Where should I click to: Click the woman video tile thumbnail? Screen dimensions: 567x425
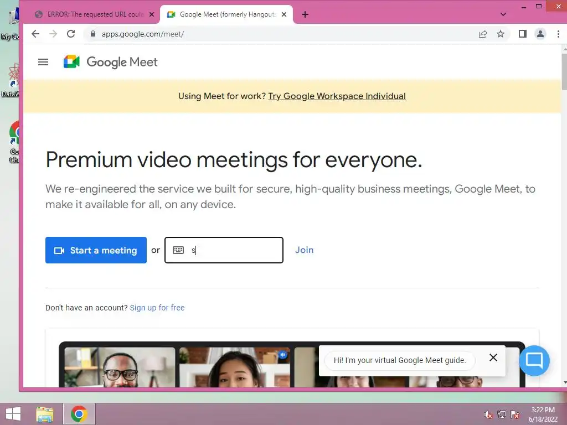(235, 367)
